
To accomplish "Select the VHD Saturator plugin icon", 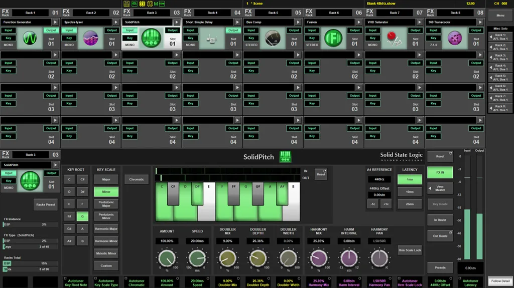I will [394, 38].
